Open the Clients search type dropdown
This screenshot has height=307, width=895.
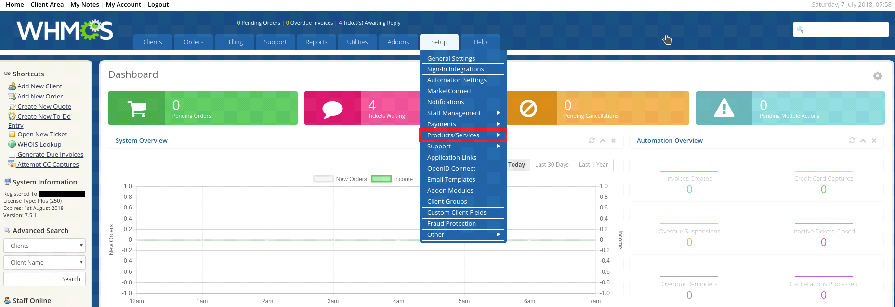pos(44,246)
